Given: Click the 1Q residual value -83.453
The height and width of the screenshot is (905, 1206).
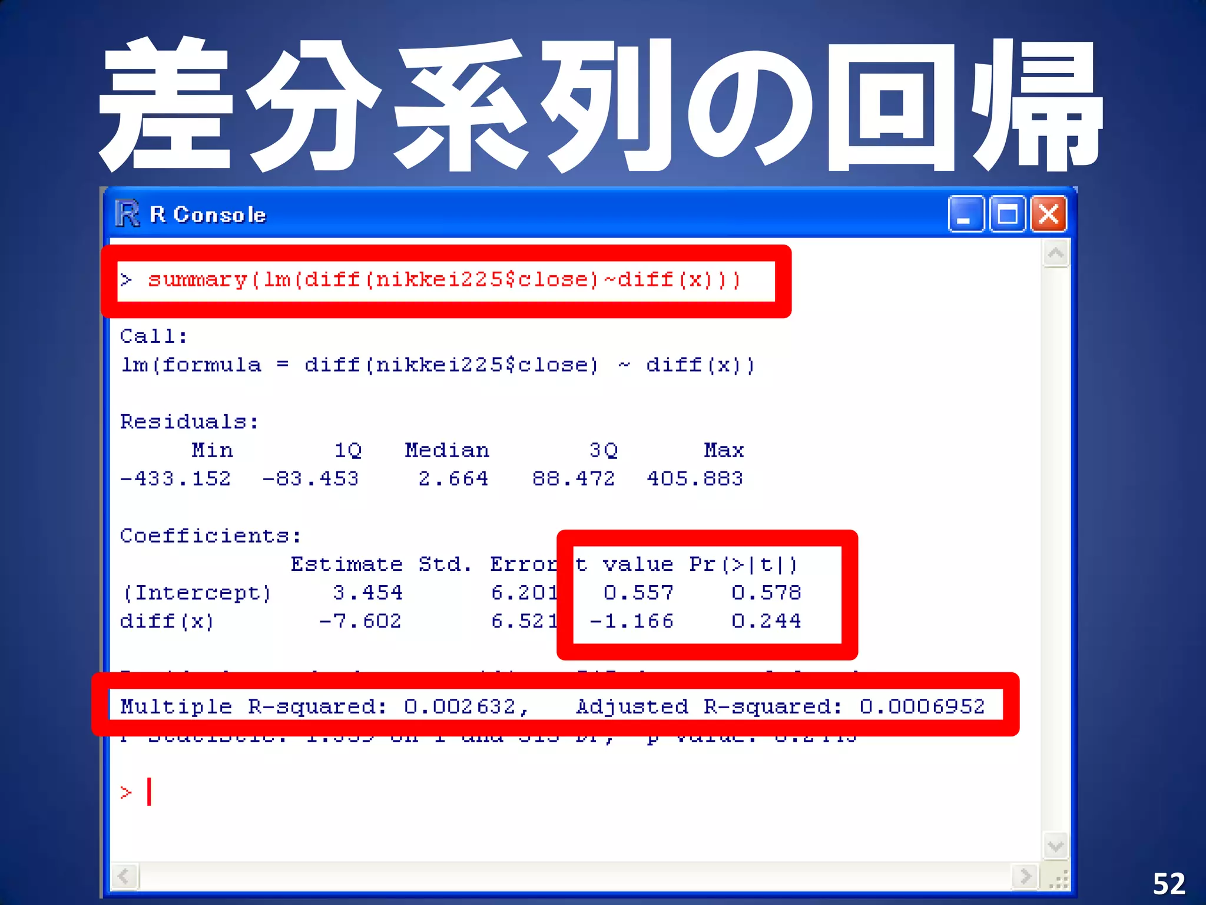Looking at the screenshot, I should click(310, 478).
